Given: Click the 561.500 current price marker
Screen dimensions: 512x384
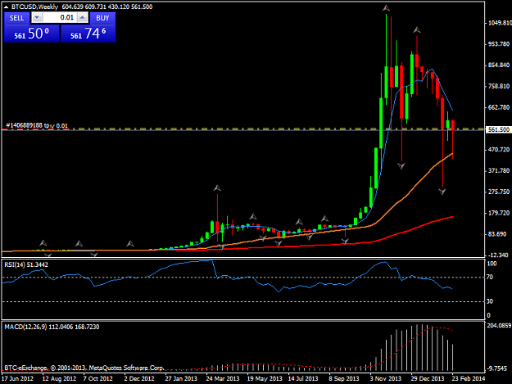Looking at the screenshot, I should click(499, 129).
